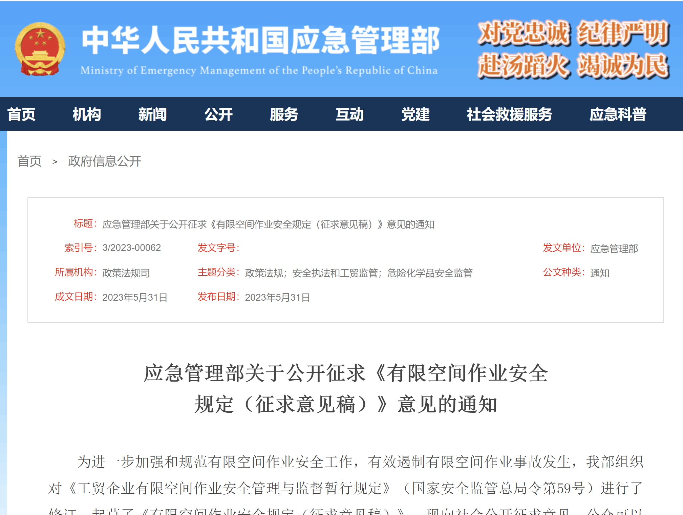This screenshot has width=683, height=515.
Task: Click the index number 3/2023-00062
Action: tap(132, 248)
